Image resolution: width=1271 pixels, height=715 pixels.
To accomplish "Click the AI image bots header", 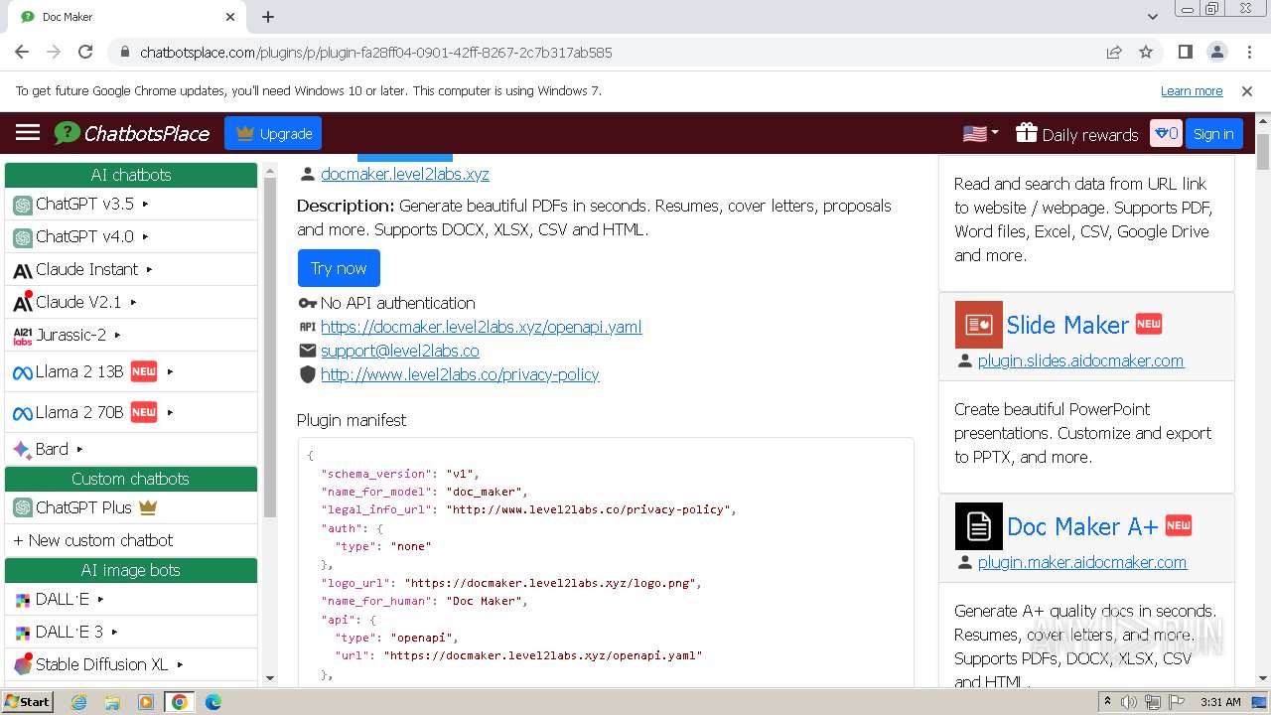I will (131, 570).
